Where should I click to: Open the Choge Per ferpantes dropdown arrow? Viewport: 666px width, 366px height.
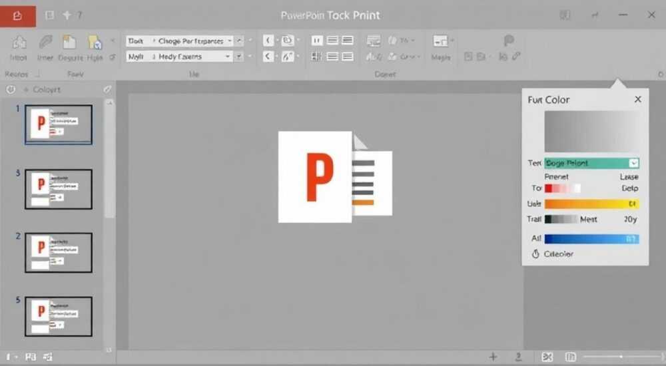click(229, 41)
